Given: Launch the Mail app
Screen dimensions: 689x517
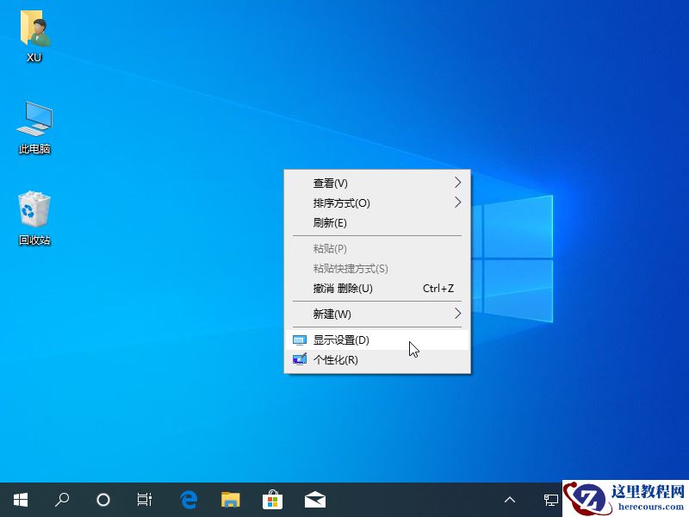Looking at the screenshot, I should (314, 499).
